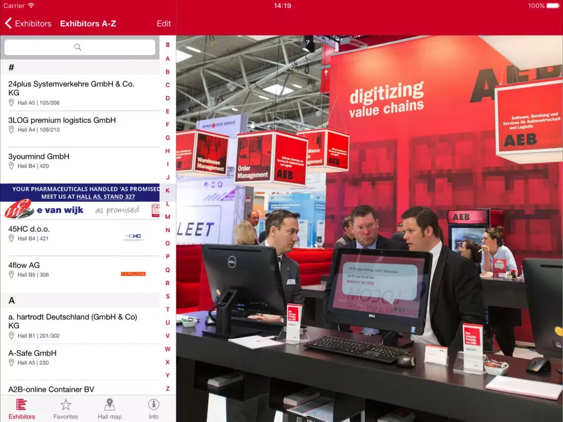Tap the Edit button in header
Screen dimensions: 563x422
[164, 23]
